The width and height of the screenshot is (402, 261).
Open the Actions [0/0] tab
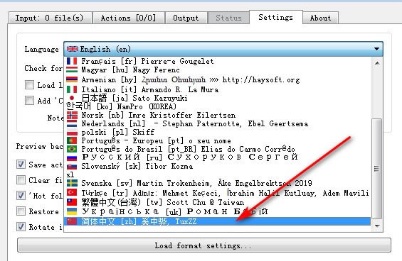128,18
